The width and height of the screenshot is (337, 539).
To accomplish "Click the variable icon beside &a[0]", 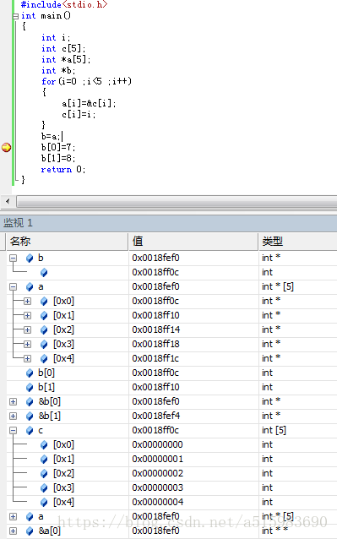I will (x=30, y=531).
